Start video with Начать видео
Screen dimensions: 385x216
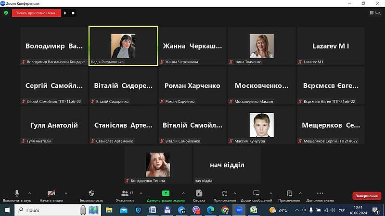coord(51,195)
